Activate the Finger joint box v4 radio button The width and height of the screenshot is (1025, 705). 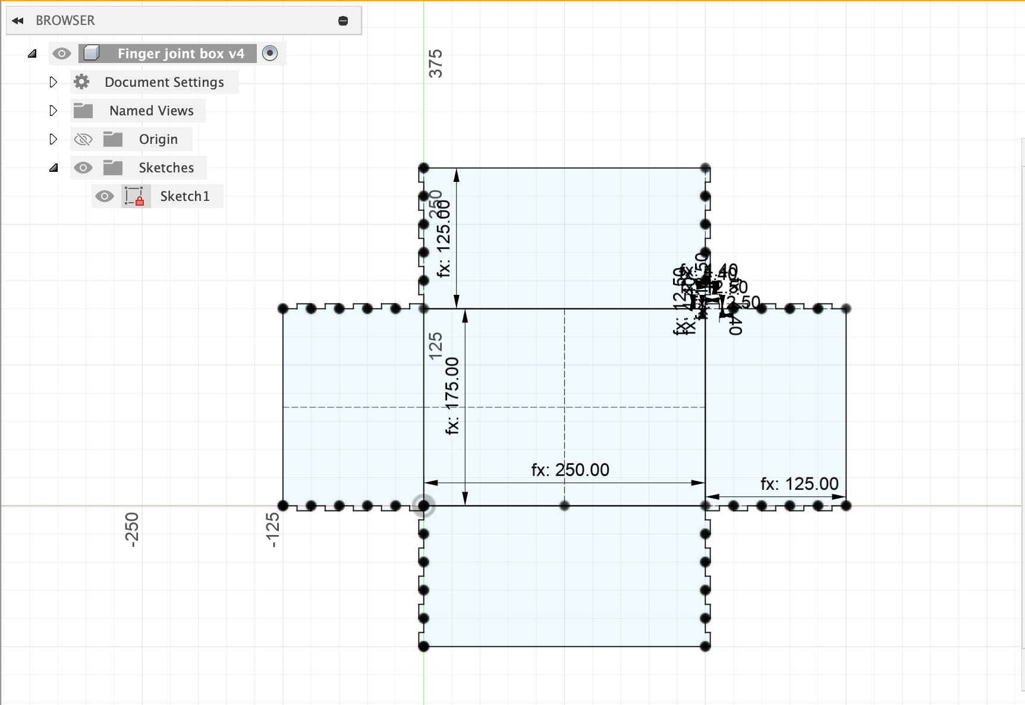pyautogui.click(x=270, y=53)
